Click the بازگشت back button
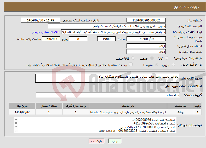The width and height of the screenshot is (206, 148). pos(96,141)
